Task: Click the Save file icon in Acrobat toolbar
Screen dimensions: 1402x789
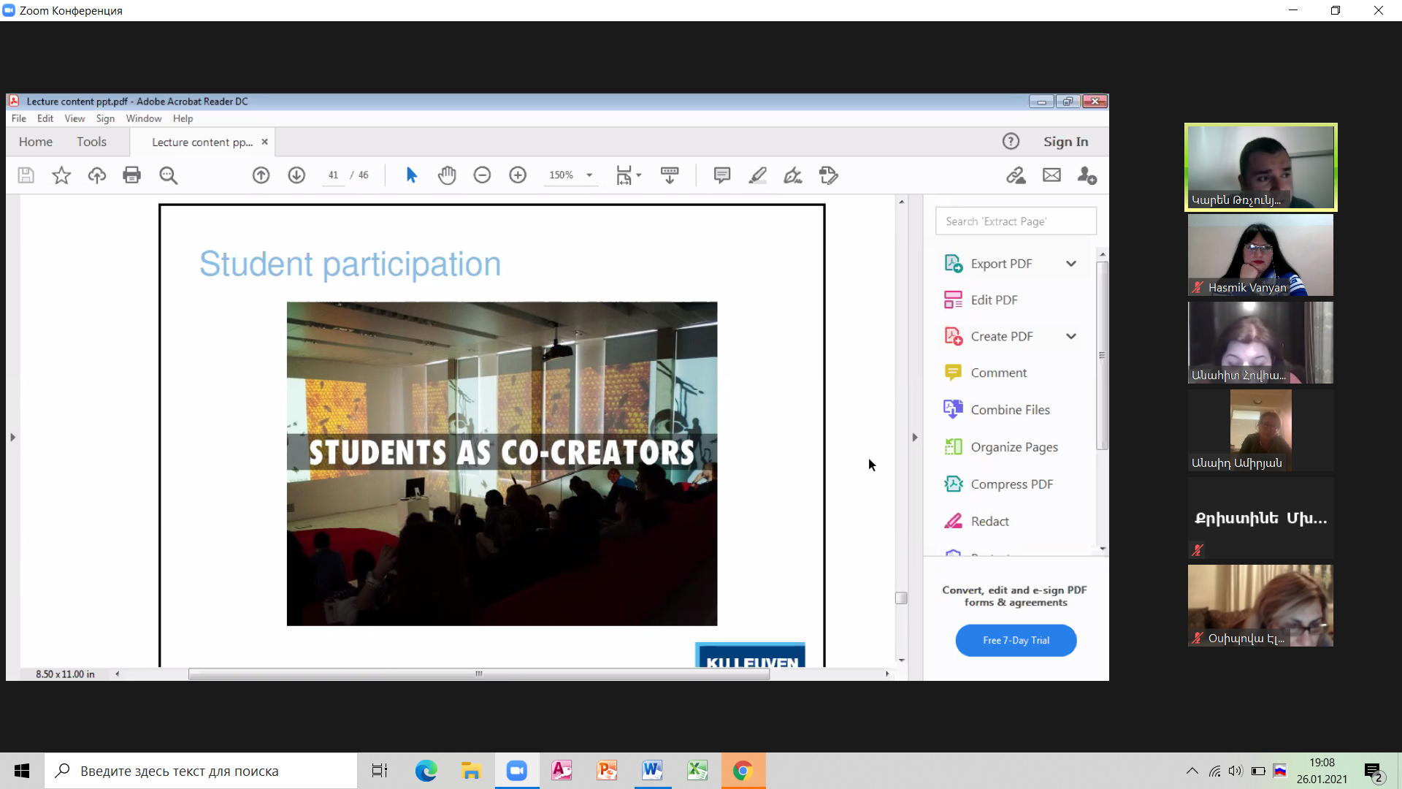Action: (26, 175)
